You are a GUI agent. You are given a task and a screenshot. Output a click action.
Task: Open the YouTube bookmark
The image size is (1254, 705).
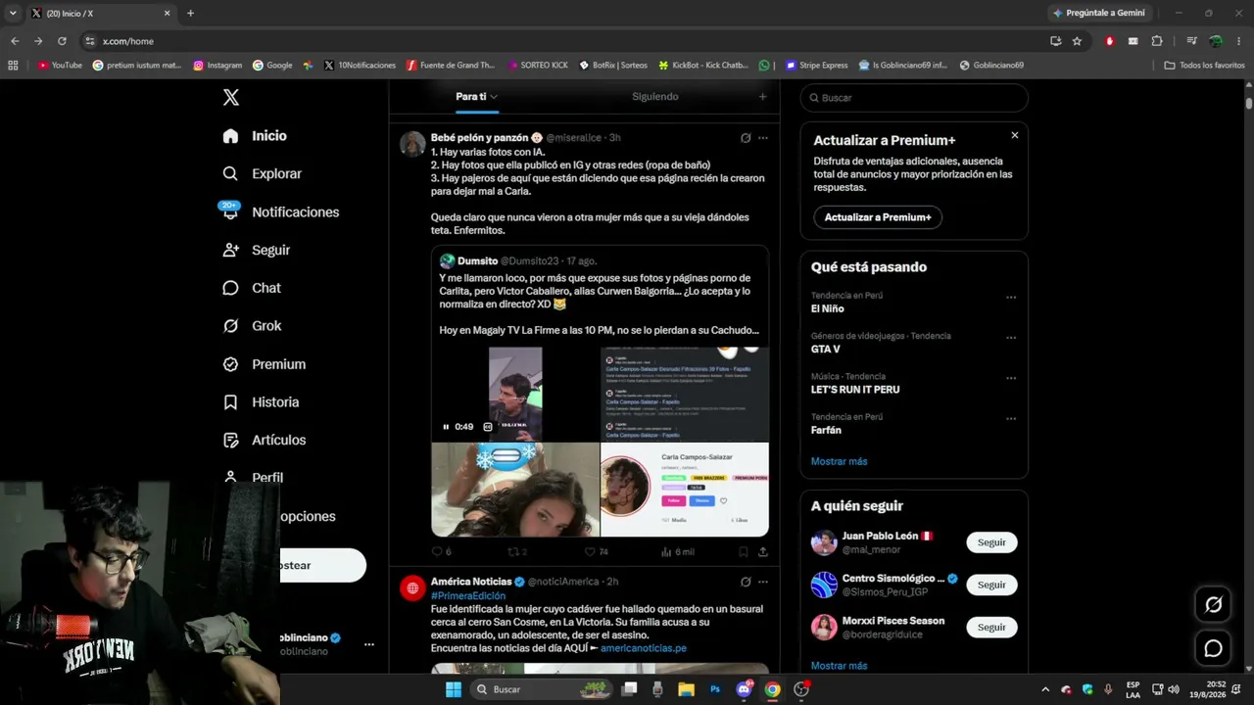[60, 66]
